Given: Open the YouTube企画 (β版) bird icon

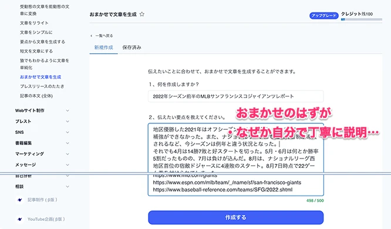Looking at the screenshot, I should (x=20, y=219).
